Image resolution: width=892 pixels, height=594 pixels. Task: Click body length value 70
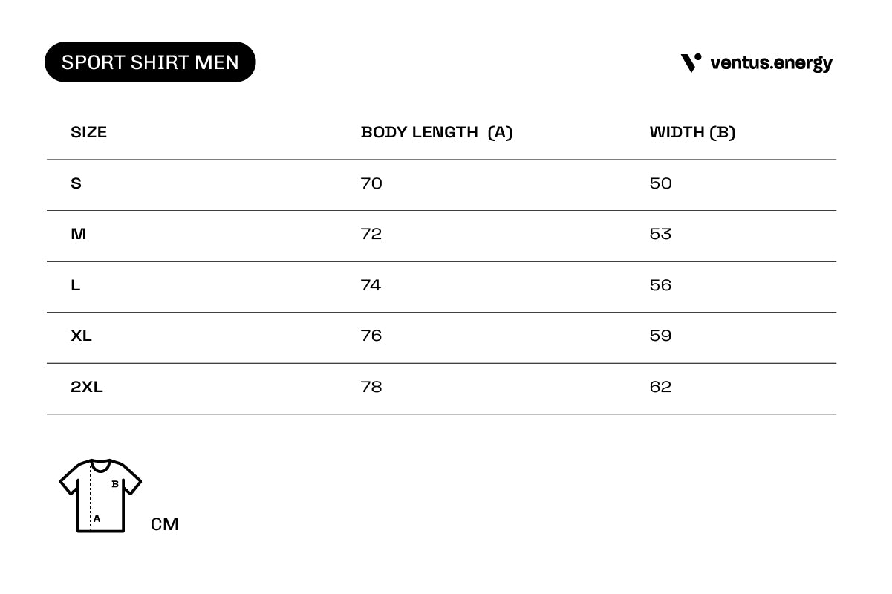[371, 183]
